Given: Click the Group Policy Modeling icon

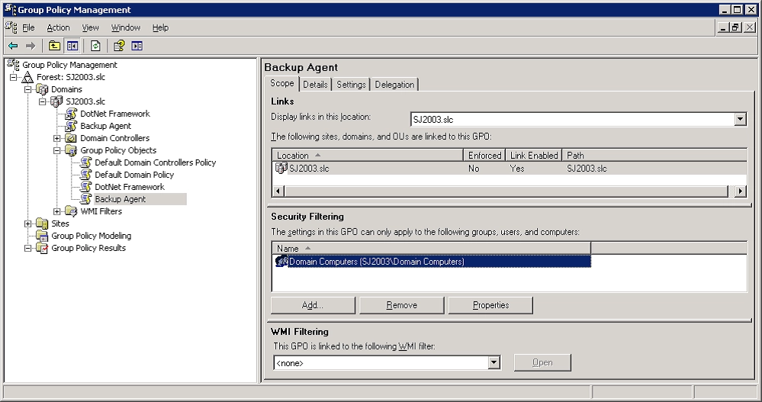Looking at the screenshot, I should 43,236.
